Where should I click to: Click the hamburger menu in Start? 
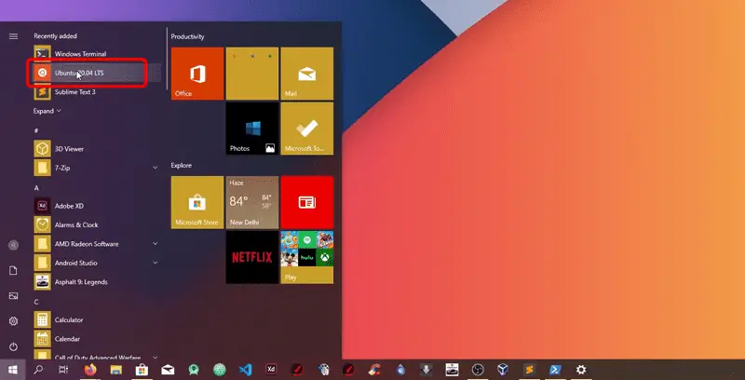[x=13, y=36]
